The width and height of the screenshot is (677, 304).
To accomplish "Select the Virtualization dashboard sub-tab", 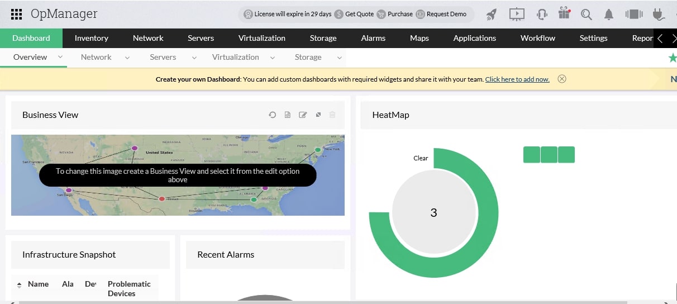I will coord(236,57).
